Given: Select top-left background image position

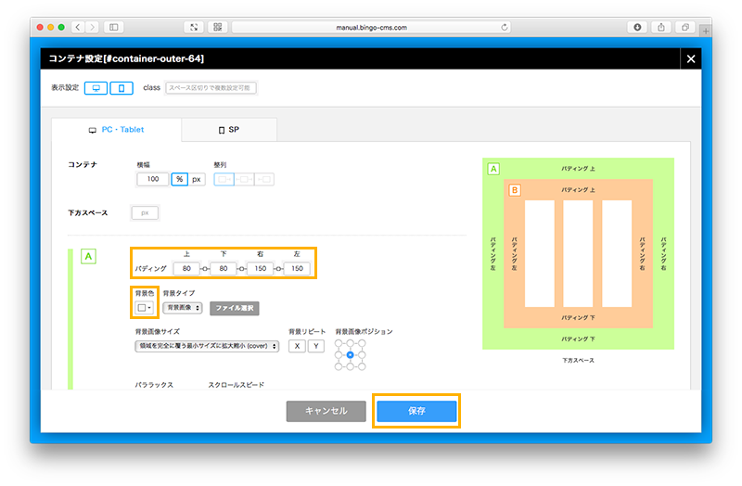Looking at the screenshot, I should click(x=339, y=343).
